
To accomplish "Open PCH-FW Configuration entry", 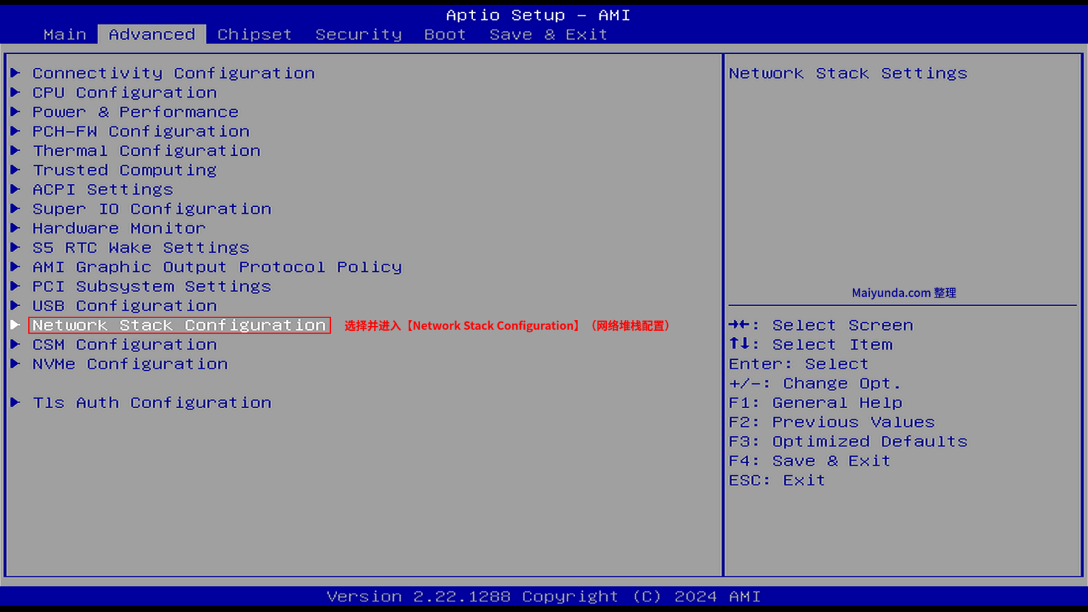I will point(140,131).
